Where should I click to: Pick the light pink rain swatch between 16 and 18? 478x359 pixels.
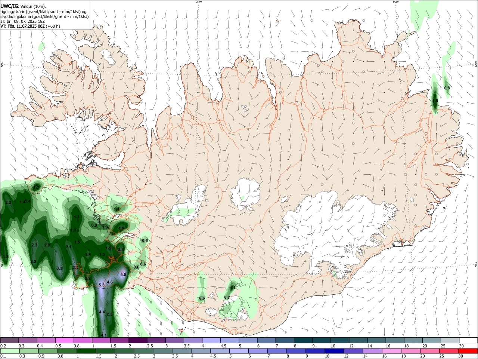click(x=391, y=351)
